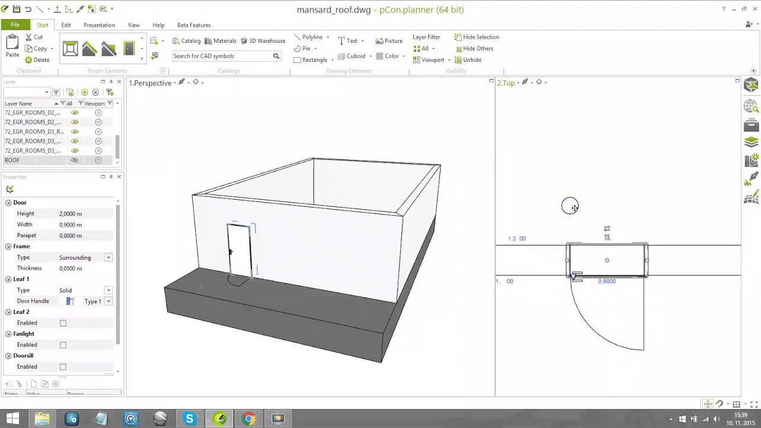Screen dimensions: 761x428
Task: Collapse the Frame property group
Action: pyautogui.click(x=8, y=246)
